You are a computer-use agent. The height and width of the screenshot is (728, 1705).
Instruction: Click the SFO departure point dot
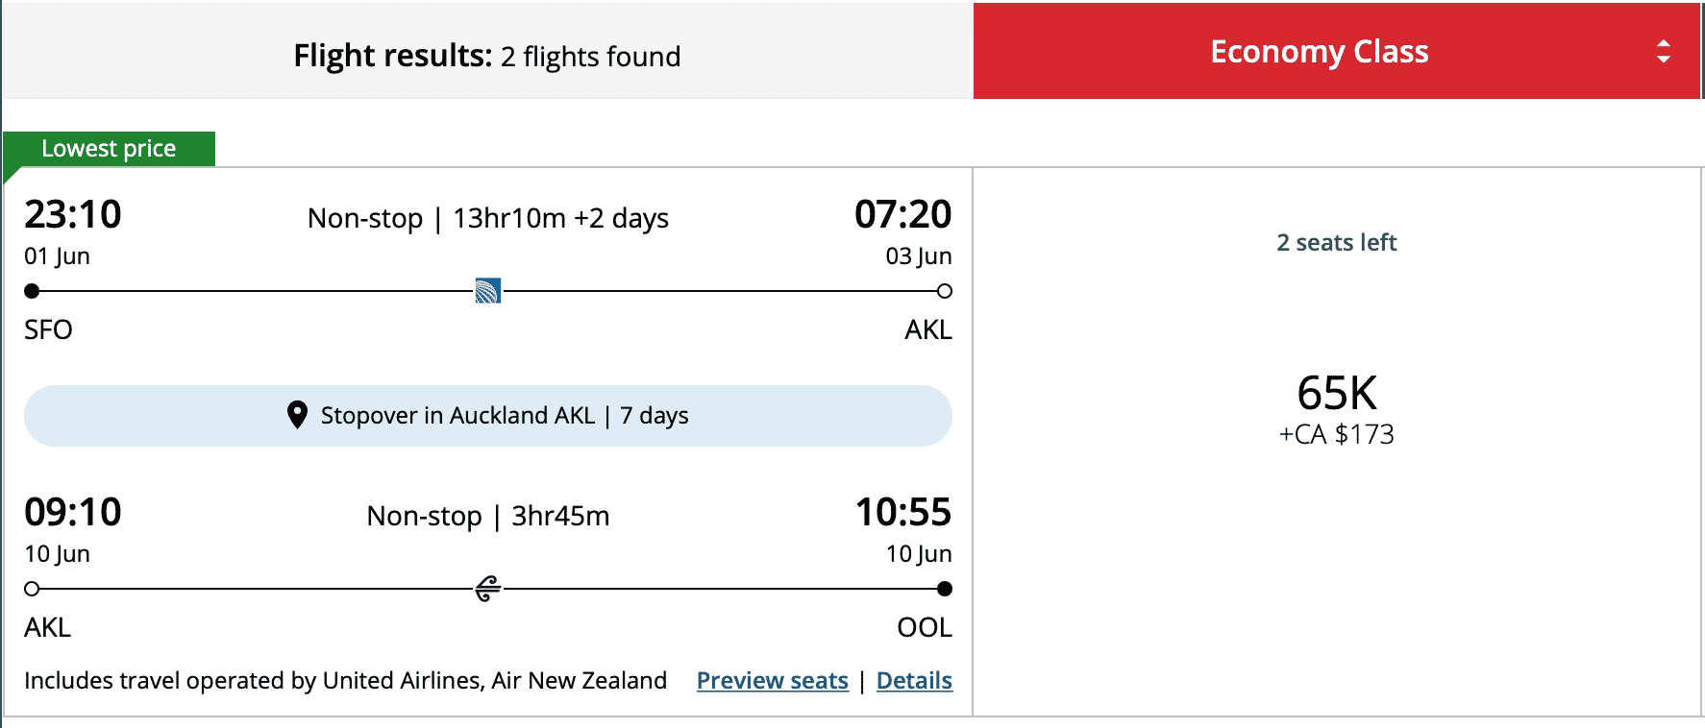coord(32,291)
